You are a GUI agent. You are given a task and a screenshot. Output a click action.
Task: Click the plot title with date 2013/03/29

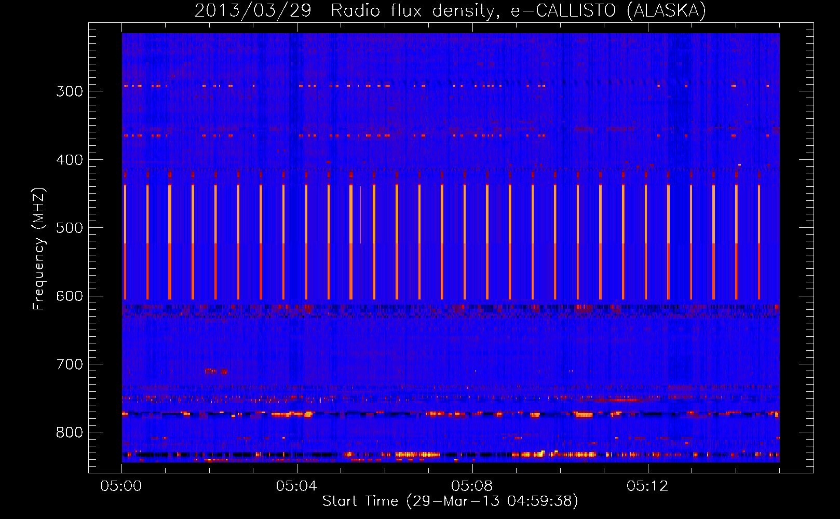tap(450, 11)
